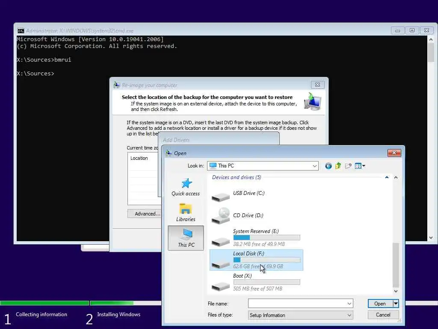Click the file list's scroll up arrow

396,178
